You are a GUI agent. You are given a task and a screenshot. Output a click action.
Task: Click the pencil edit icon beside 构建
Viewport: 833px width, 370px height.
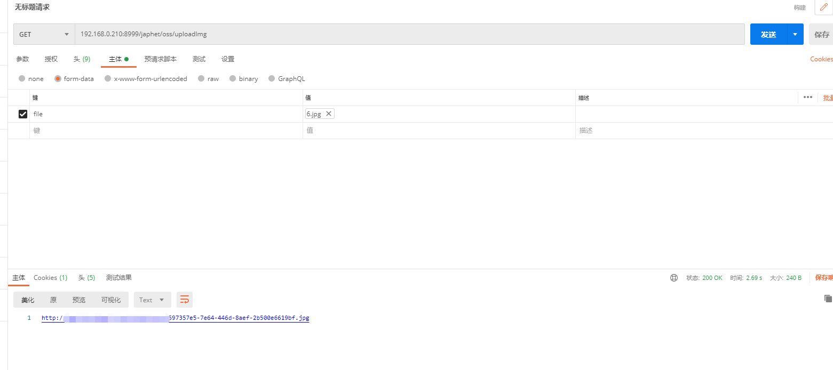pos(823,7)
